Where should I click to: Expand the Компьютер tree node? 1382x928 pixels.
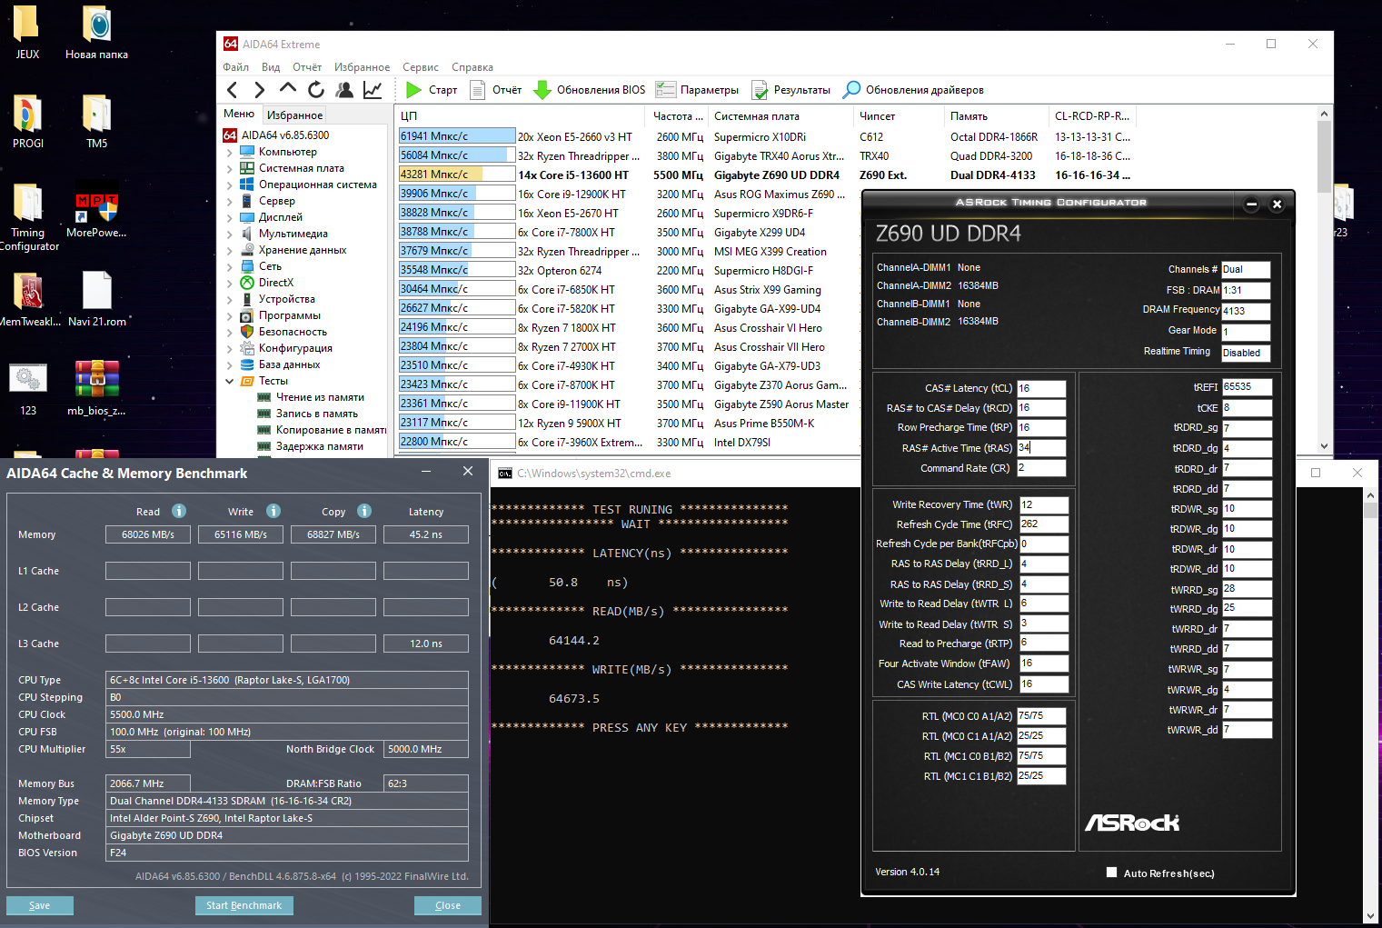pyautogui.click(x=230, y=153)
